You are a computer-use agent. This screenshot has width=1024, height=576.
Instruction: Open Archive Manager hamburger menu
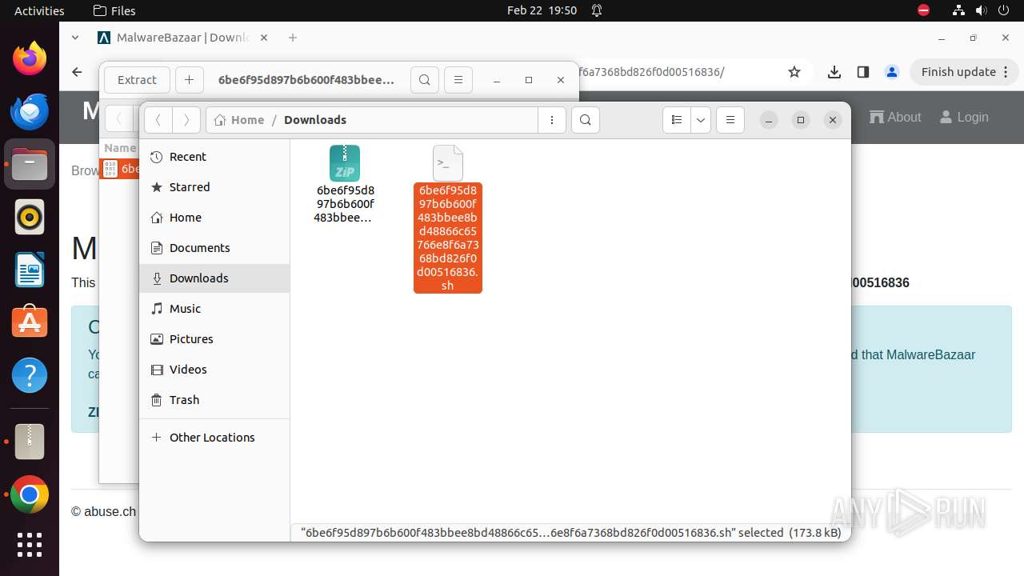pyautogui.click(x=458, y=80)
